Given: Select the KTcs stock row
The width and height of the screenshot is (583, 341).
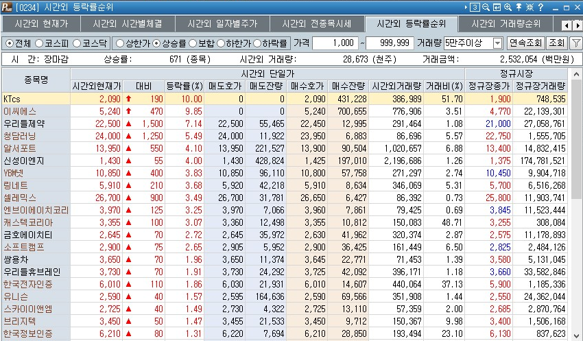Looking at the screenshot, I should pos(285,99).
